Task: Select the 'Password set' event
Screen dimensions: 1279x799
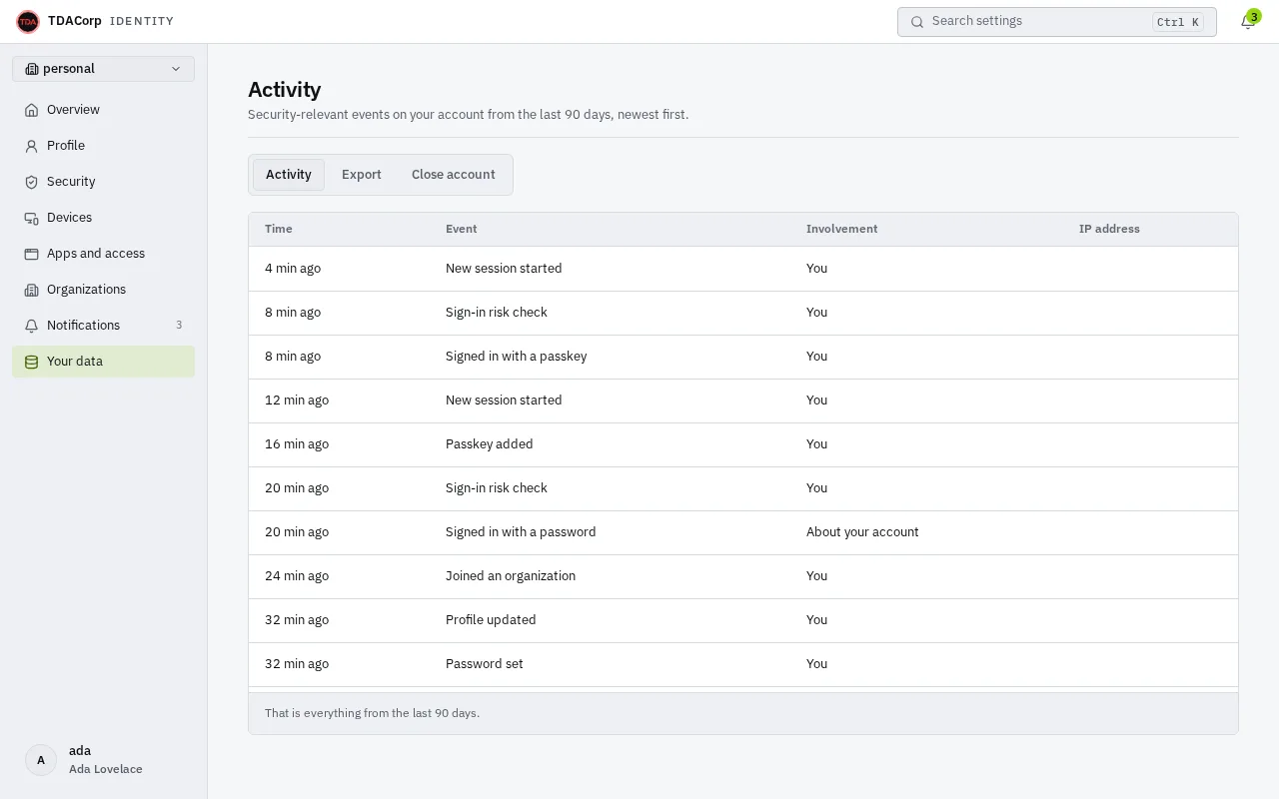Action: click(485, 664)
